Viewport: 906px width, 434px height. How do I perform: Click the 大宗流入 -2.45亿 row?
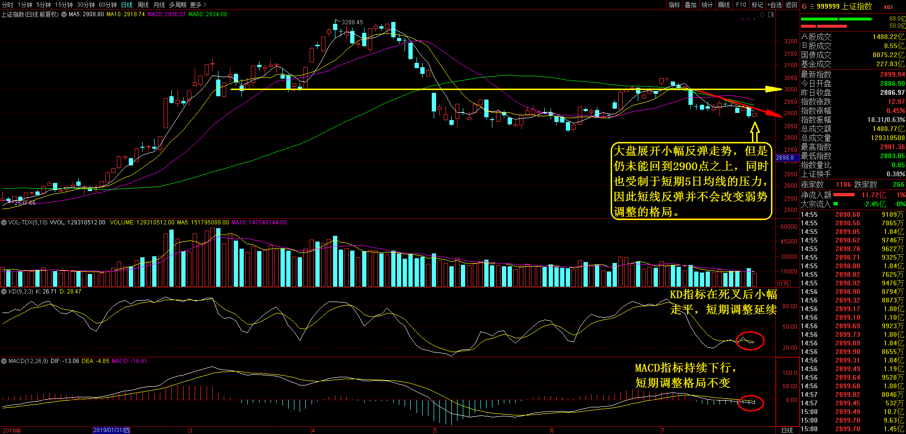pos(853,204)
